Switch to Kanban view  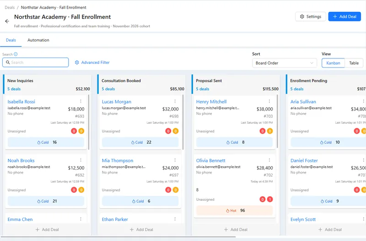click(333, 63)
